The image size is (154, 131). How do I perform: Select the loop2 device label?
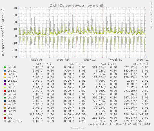click(12, 88)
